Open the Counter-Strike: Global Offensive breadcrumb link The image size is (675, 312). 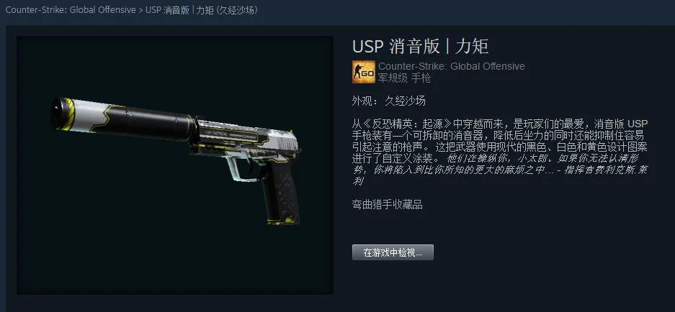click(x=71, y=10)
